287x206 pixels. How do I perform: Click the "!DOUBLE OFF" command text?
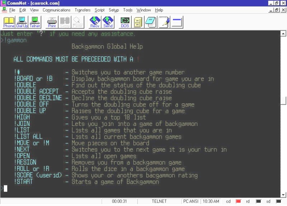(x=31, y=105)
